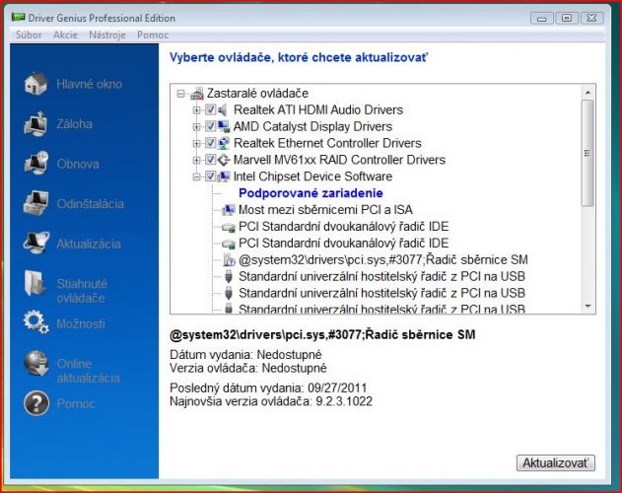The width and height of the screenshot is (622, 493).
Task: Open the Odinštalácia section label
Action: [90, 204]
